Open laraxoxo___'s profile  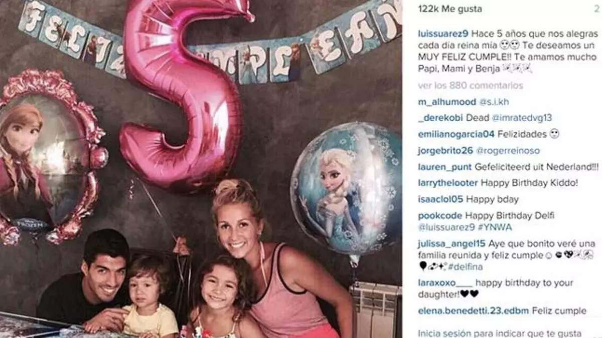[445, 283]
